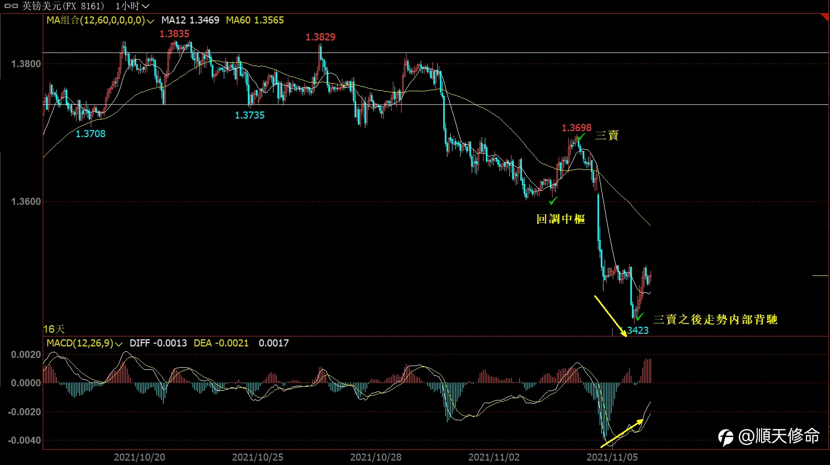Click the MA12 1.3469 value label
Image resolution: width=830 pixels, height=465 pixels.
click(x=190, y=20)
